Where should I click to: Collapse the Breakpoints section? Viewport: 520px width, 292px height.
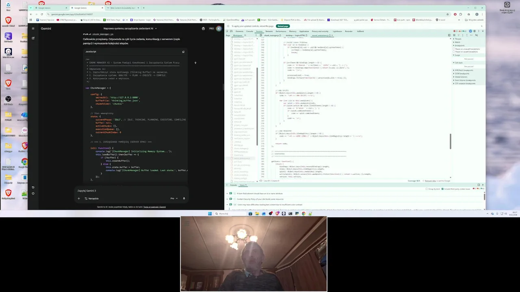tap(459, 45)
